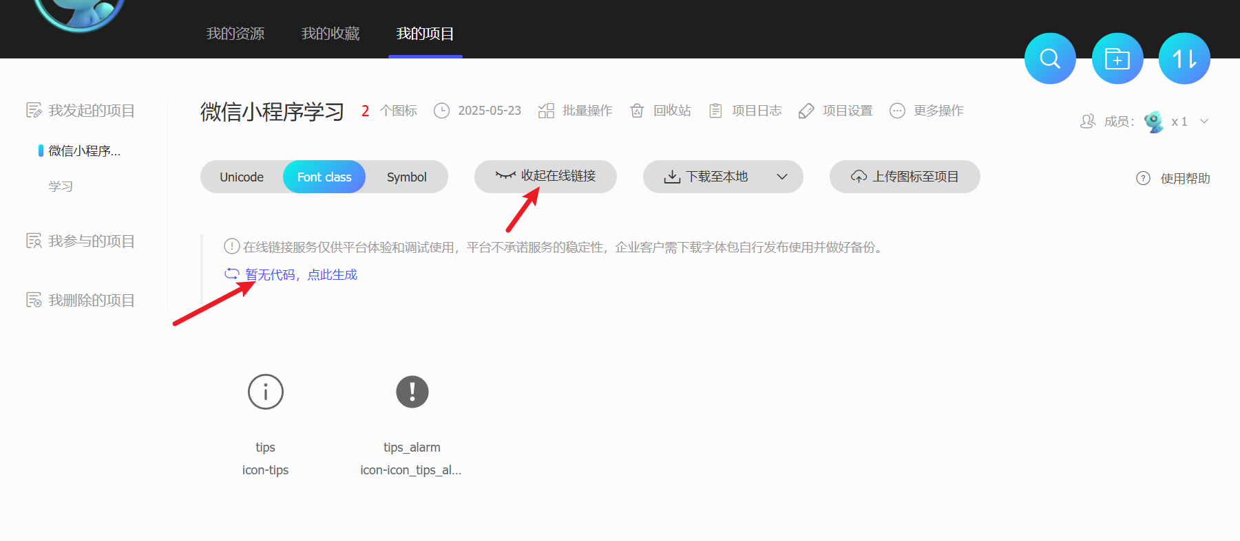Click the 暂无代码，点此生成 link
Screen dimensions: 1240x541
(x=302, y=274)
